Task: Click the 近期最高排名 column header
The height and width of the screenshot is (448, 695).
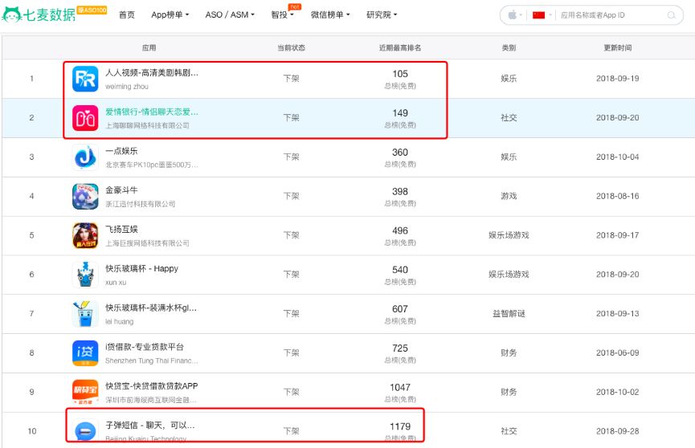Action: coord(400,48)
